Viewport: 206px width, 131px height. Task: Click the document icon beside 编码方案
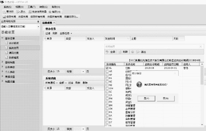click(7, 53)
